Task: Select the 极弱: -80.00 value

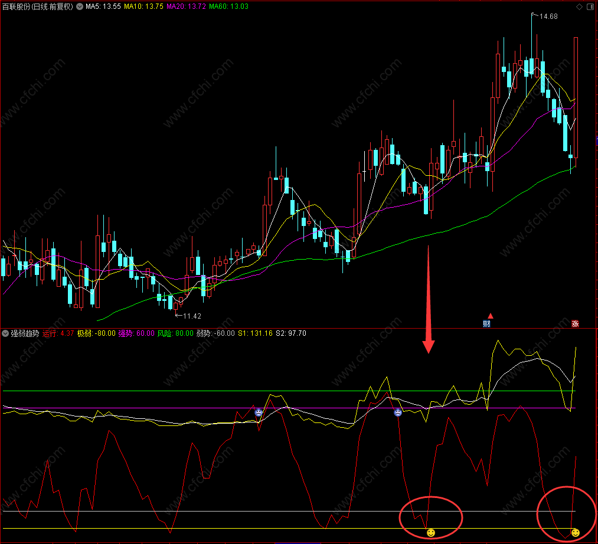Action: pos(96,333)
